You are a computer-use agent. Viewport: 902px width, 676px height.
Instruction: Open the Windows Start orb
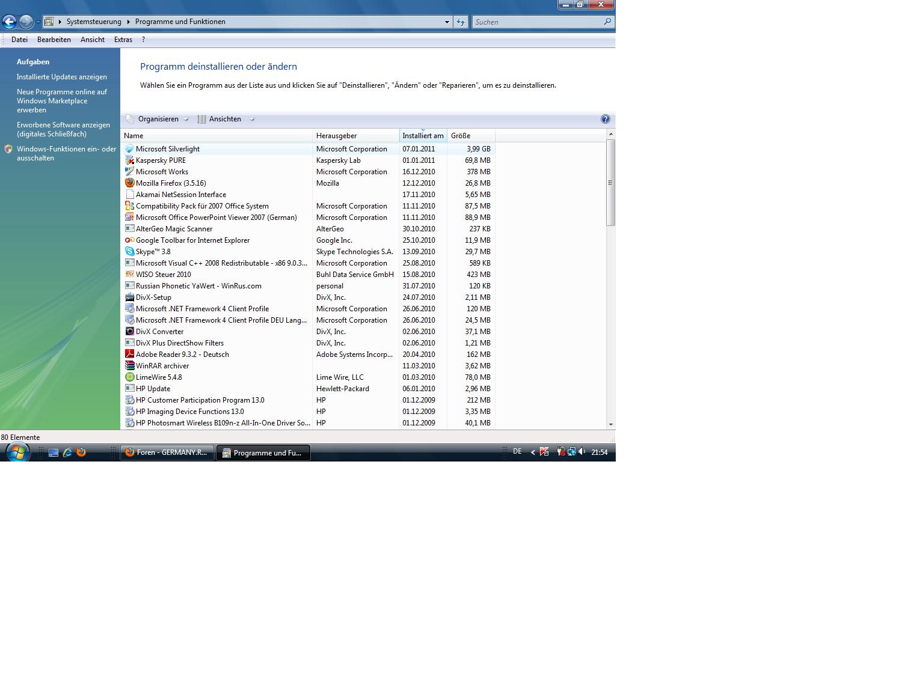(17, 452)
